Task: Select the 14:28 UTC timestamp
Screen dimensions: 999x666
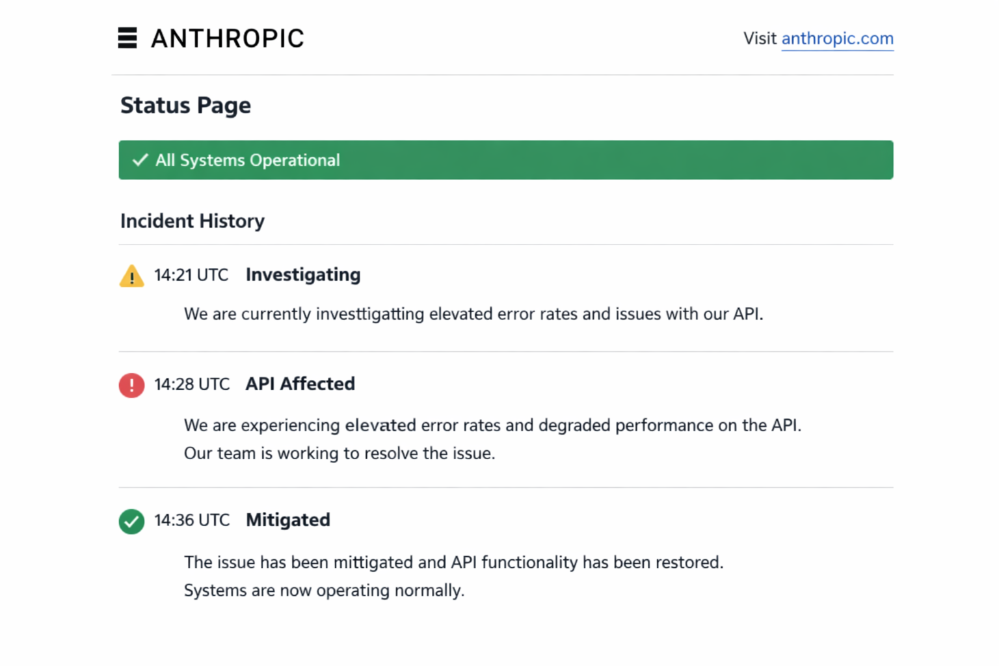Action: [x=192, y=384]
